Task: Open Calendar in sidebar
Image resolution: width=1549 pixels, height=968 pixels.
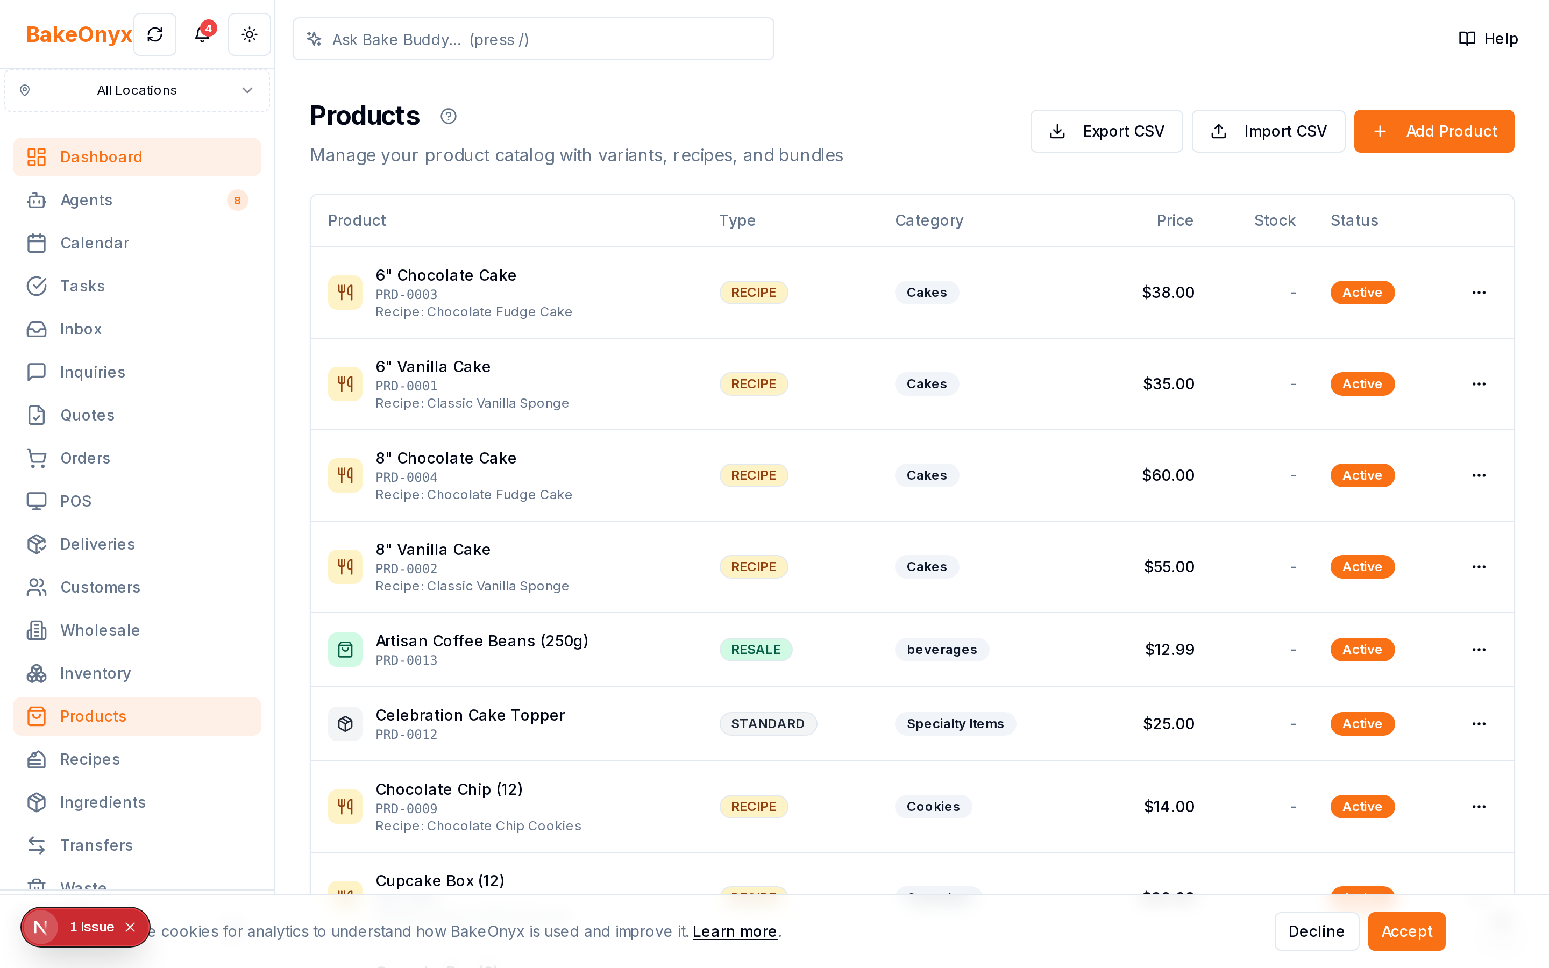Action: coord(137,243)
